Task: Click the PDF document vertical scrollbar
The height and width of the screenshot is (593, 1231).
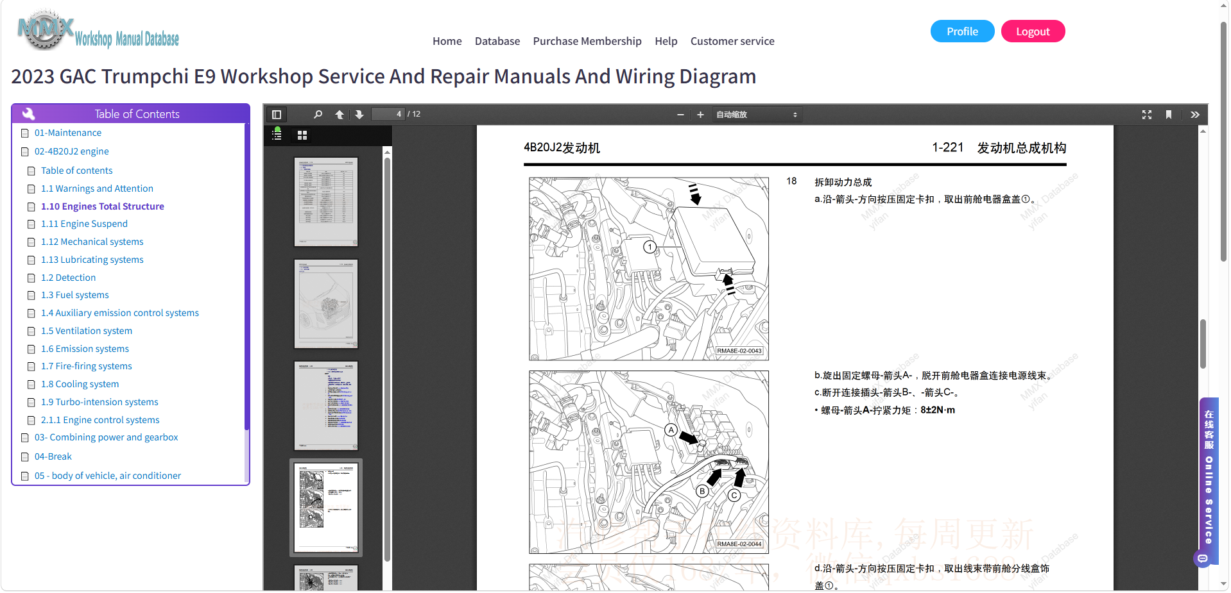Action: pos(1203,344)
